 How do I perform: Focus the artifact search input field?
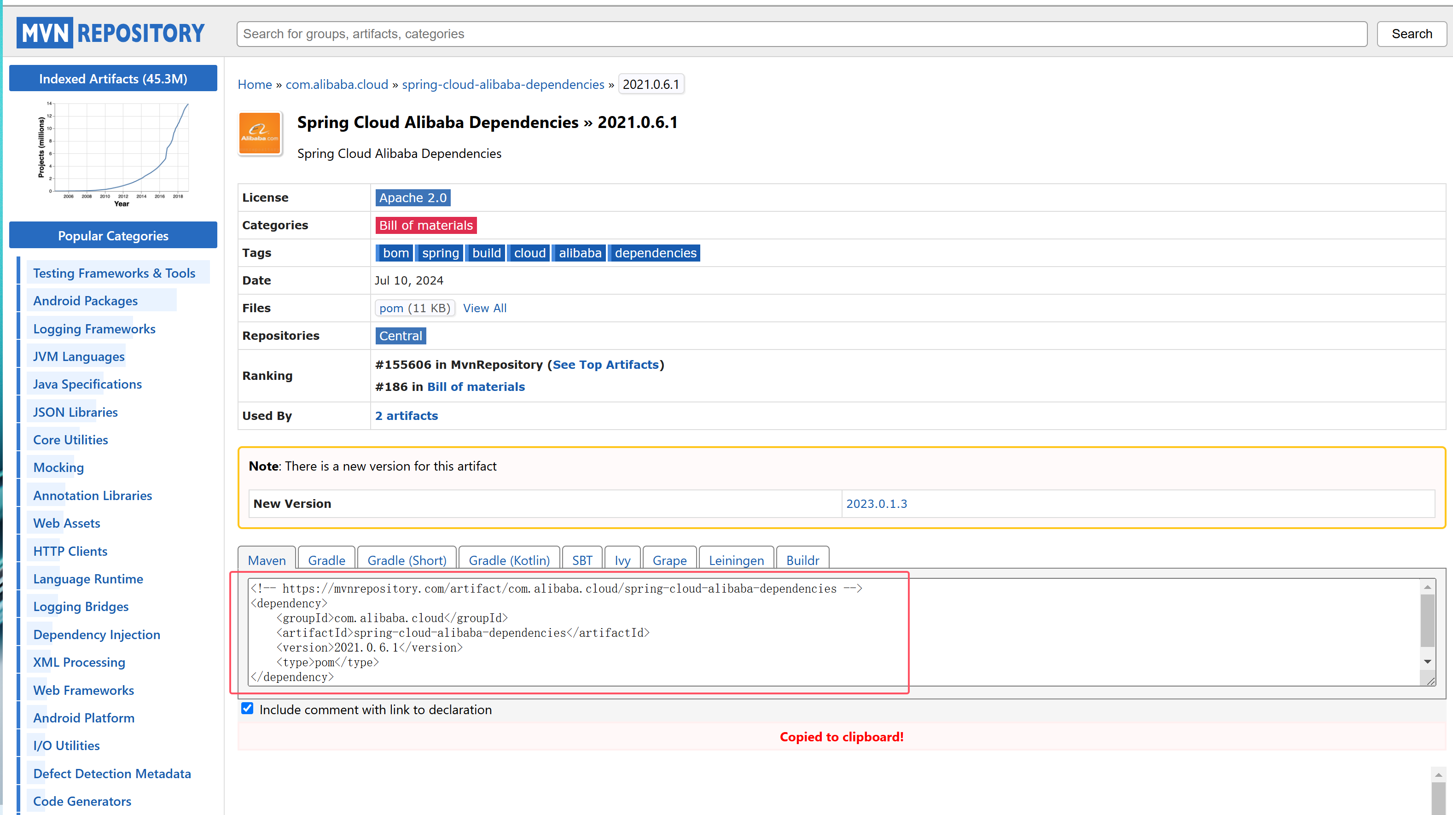pyautogui.click(x=802, y=34)
